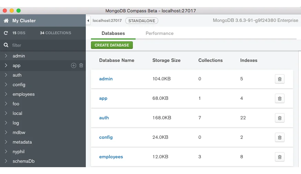Select employees in the sidebar list
This screenshot has width=301, height=174.
click(24, 94)
